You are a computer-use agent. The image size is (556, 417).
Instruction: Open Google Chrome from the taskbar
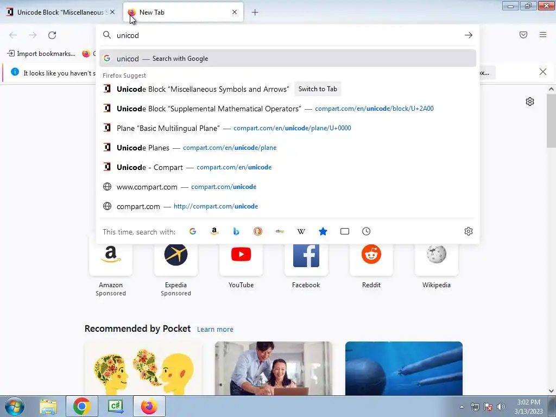[81, 406]
